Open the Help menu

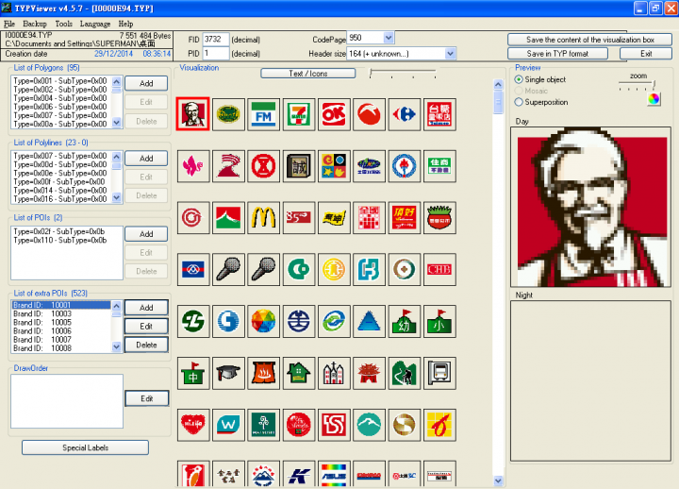tap(125, 24)
